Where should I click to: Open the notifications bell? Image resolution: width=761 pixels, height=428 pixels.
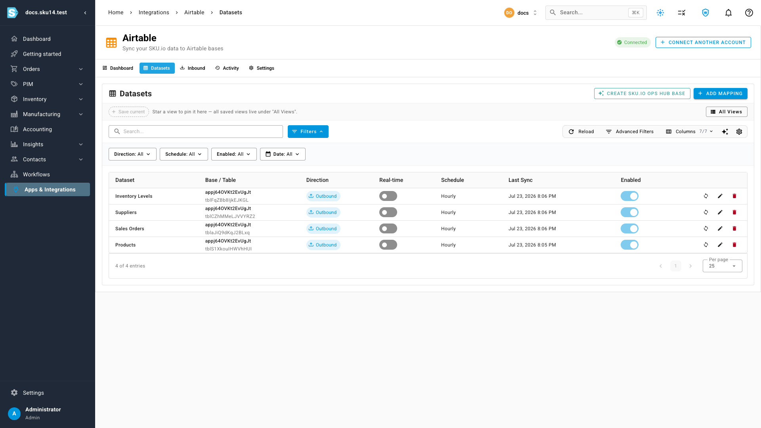[728, 13]
